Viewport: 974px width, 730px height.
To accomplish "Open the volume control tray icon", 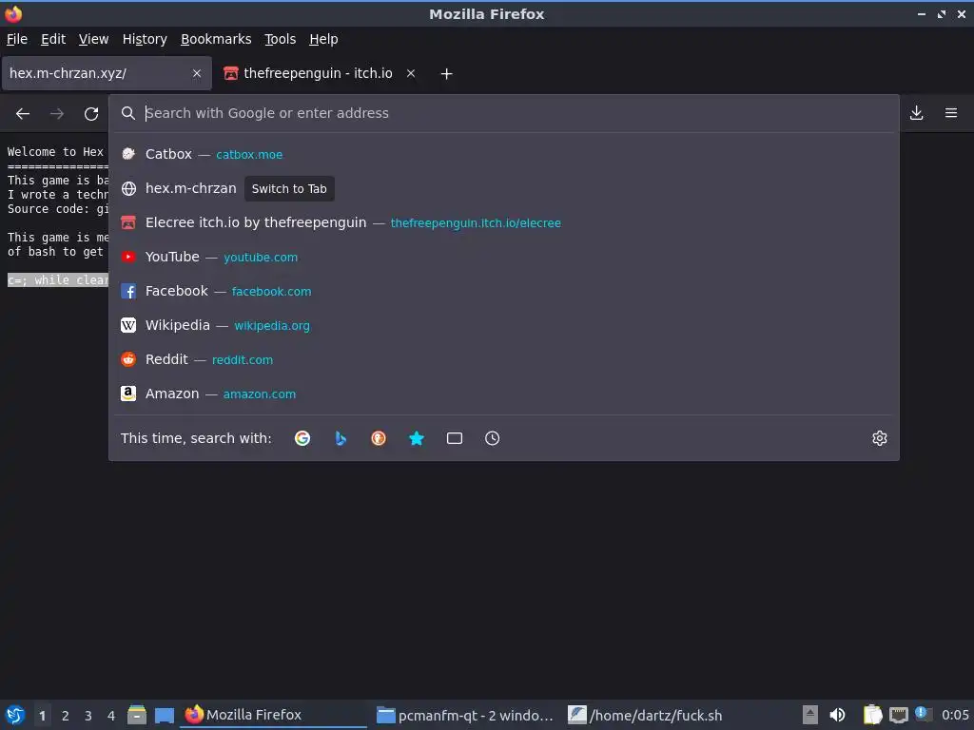I will pyautogui.click(x=837, y=715).
